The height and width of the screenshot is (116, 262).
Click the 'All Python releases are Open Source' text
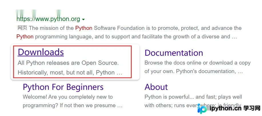click(68, 63)
